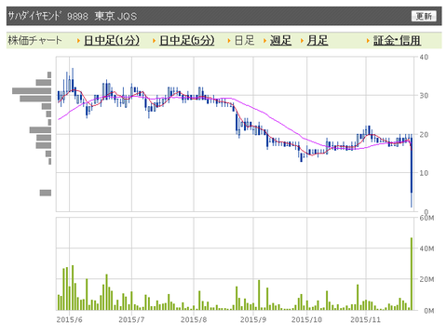Click the 2015/6 date axis label

coord(69,320)
